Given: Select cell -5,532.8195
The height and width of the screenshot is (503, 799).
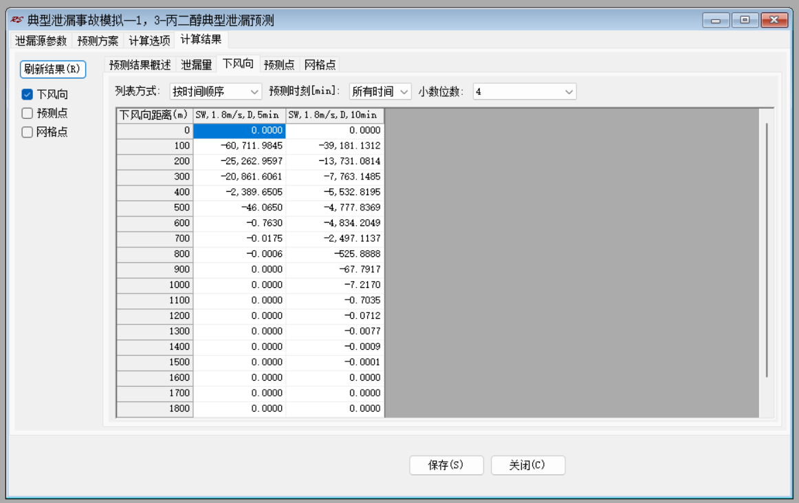Looking at the screenshot, I should [x=335, y=192].
